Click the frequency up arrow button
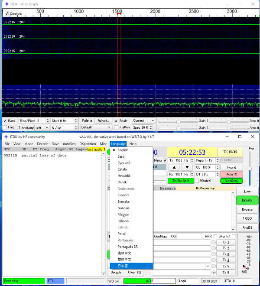The height and width of the screenshot is (286, 260). click(x=173, y=167)
